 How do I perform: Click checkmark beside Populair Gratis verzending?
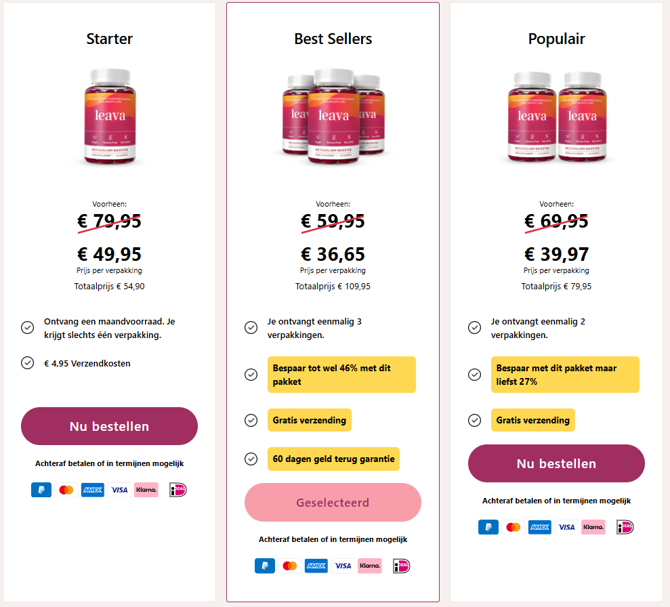pyautogui.click(x=475, y=420)
